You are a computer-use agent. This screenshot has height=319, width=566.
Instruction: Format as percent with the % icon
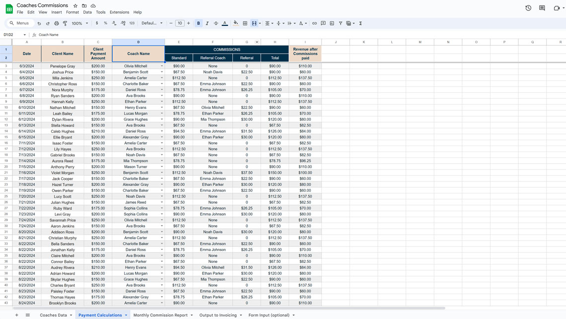point(105,23)
